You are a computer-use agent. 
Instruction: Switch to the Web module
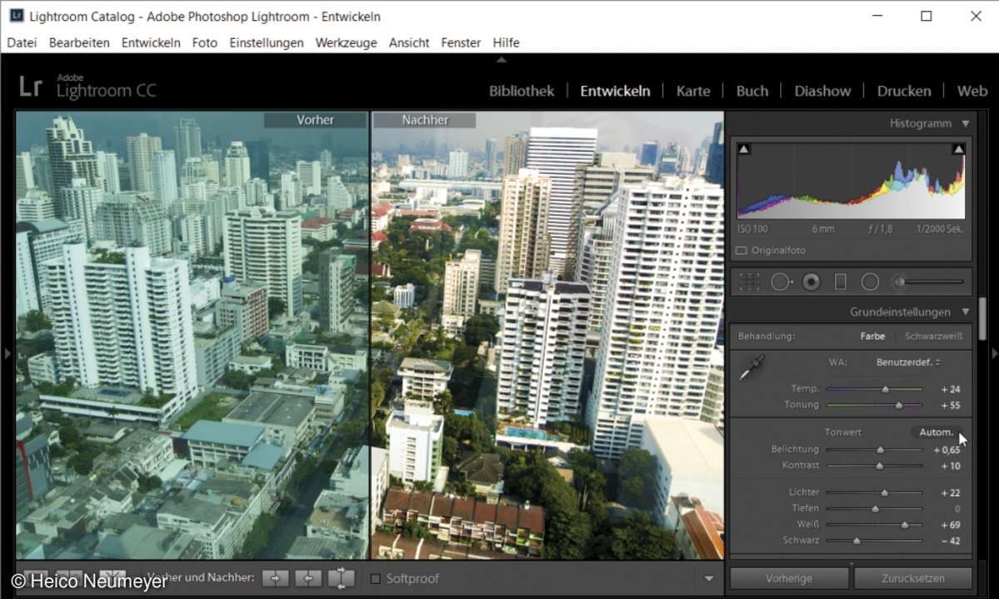[x=972, y=91]
